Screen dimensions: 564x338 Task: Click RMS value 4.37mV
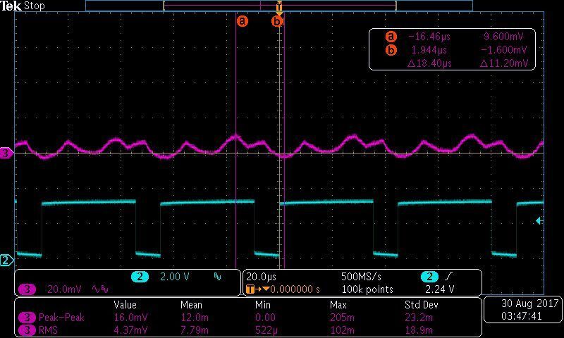pyautogui.click(x=130, y=330)
